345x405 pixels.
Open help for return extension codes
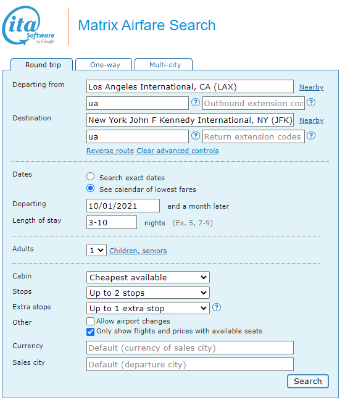pos(311,136)
